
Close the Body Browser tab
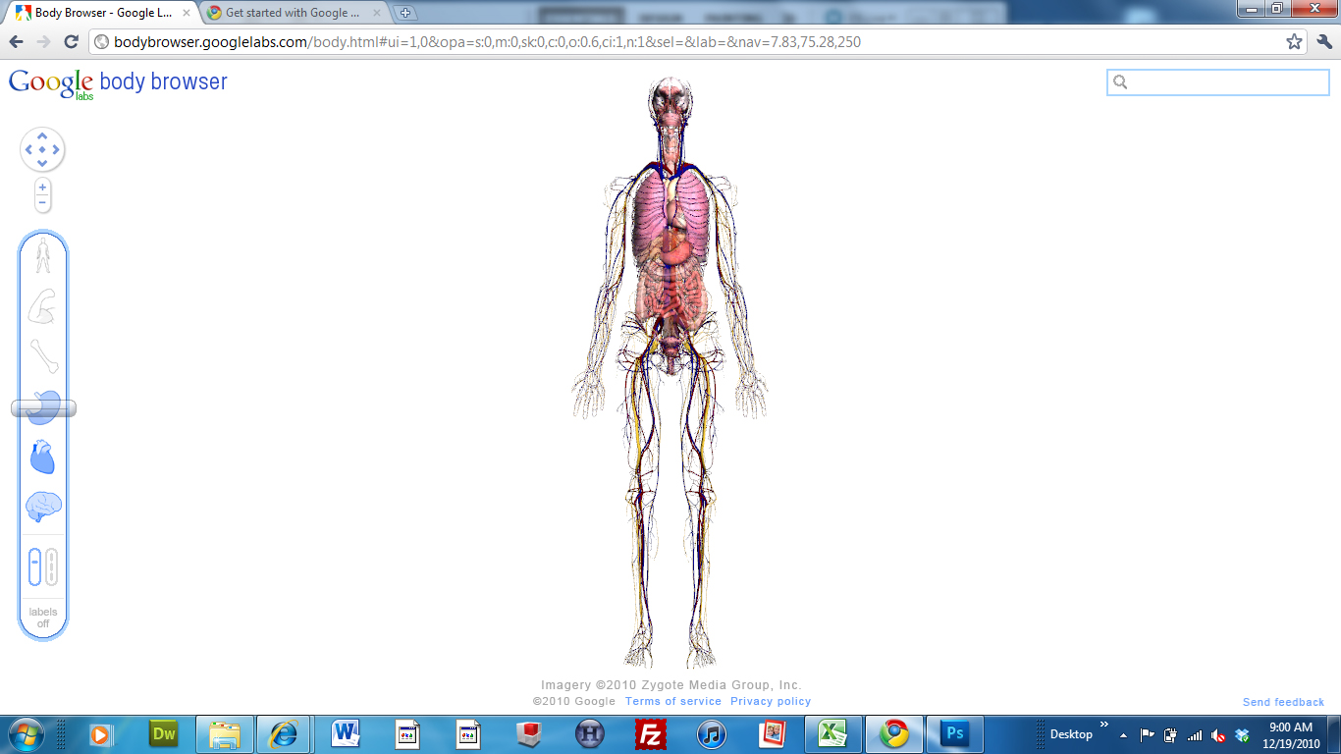[187, 14]
